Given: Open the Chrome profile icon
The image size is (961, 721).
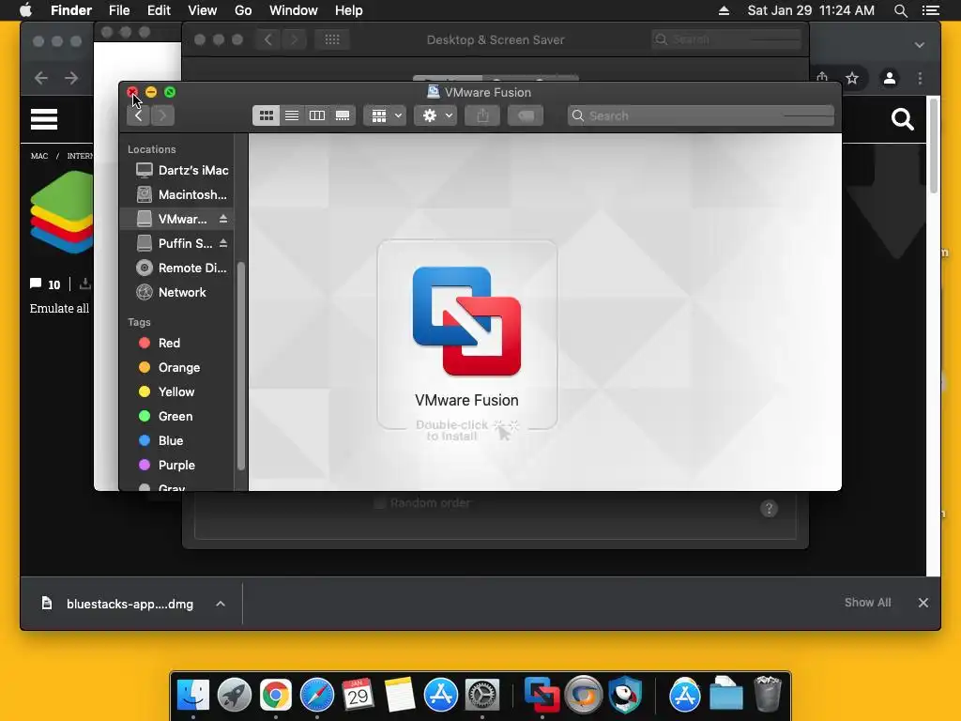Looking at the screenshot, I should pyautogui.click(x=890, y=78).
